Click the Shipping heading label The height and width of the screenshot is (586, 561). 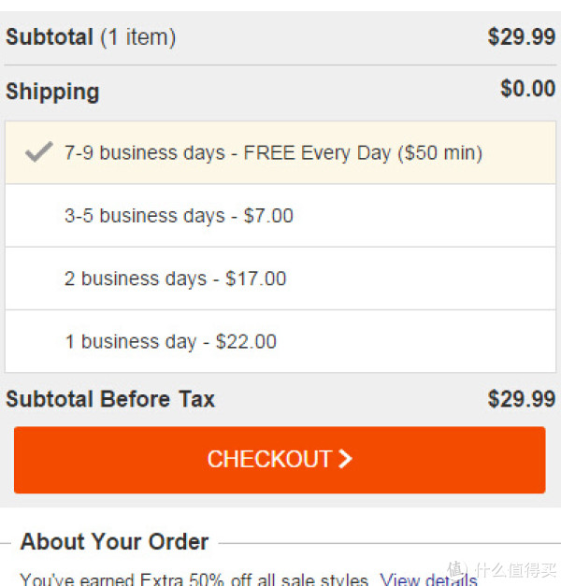[52, 92]
